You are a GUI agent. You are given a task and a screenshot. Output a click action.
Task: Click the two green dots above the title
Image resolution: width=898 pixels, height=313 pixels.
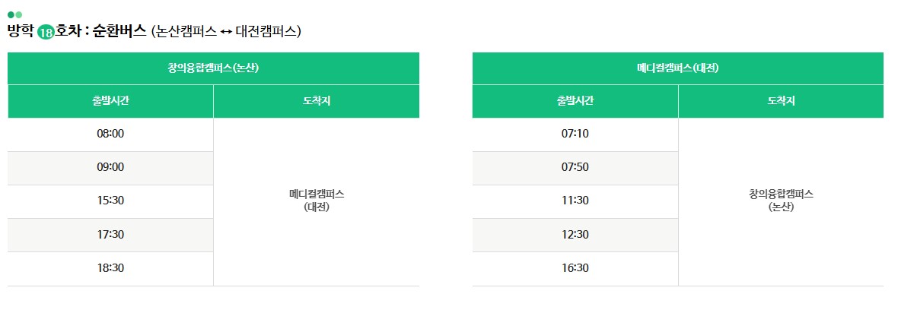[14, 14]
